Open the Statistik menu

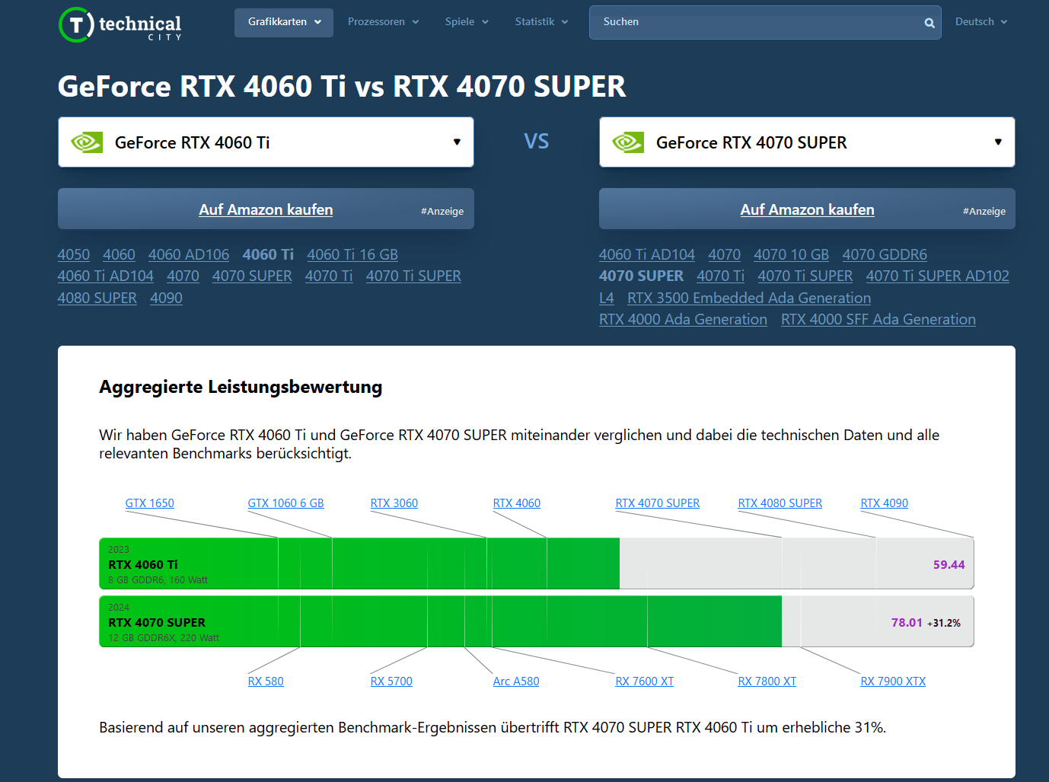pyautogui.click(x=541, y=22)
